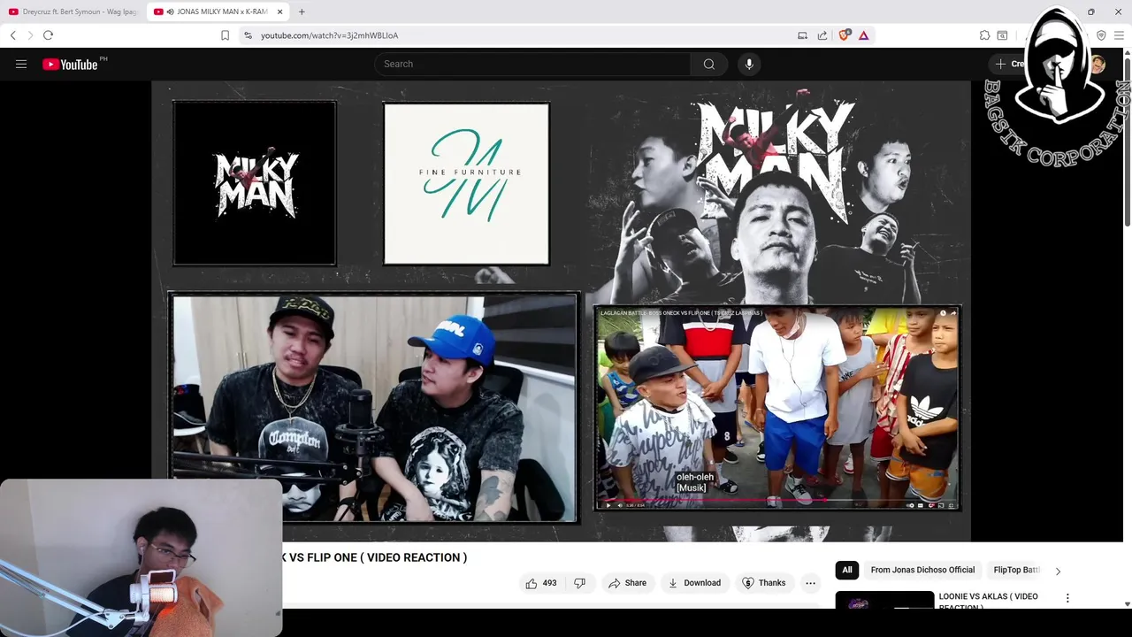1132x637 pixels.
Task: Open the Brave Rewards triangle icon
Action: 863,35
